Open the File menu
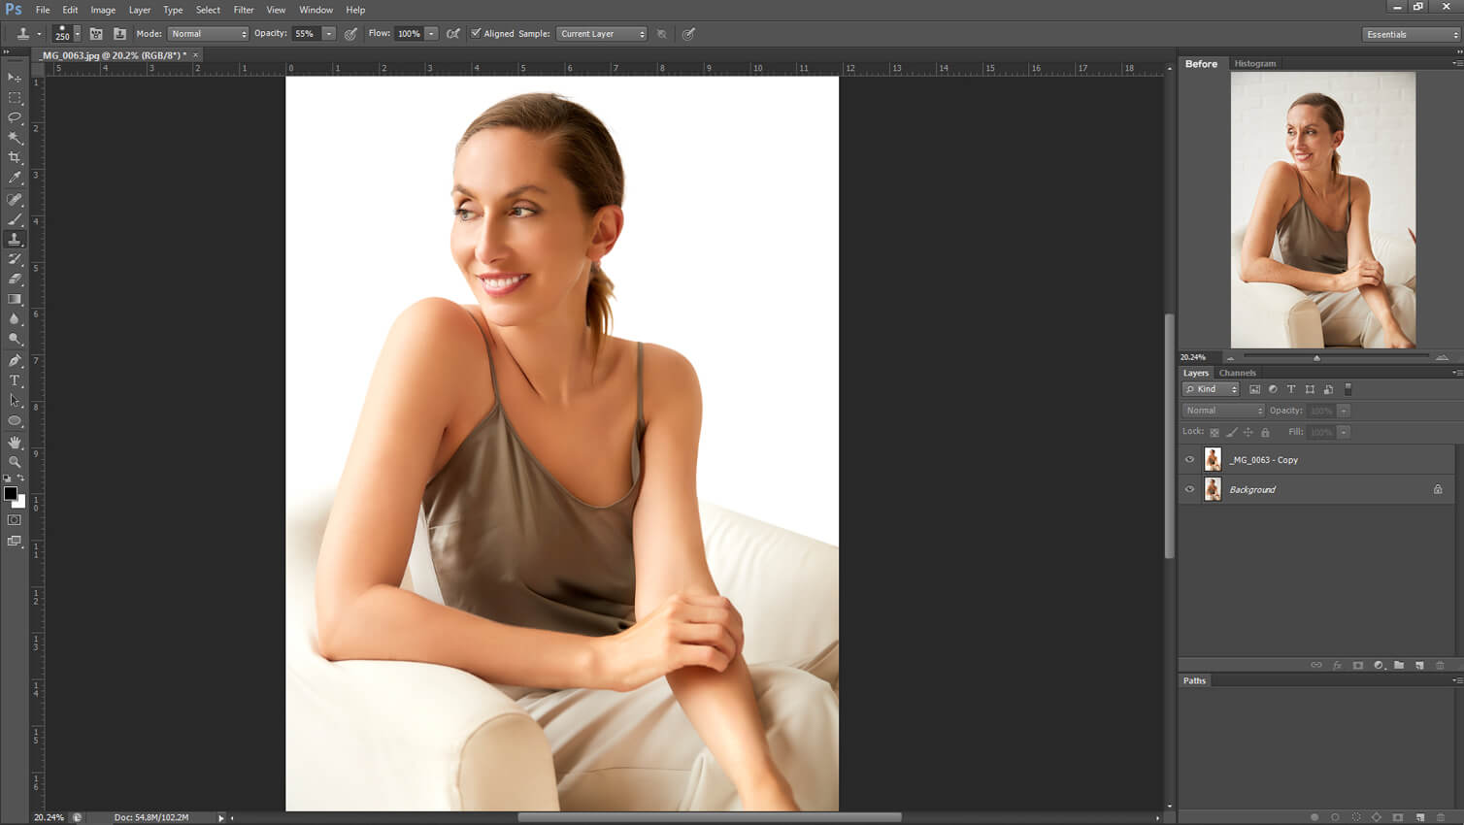The height and width of the screenshot is (825, 1464). [x=43, y=10]
